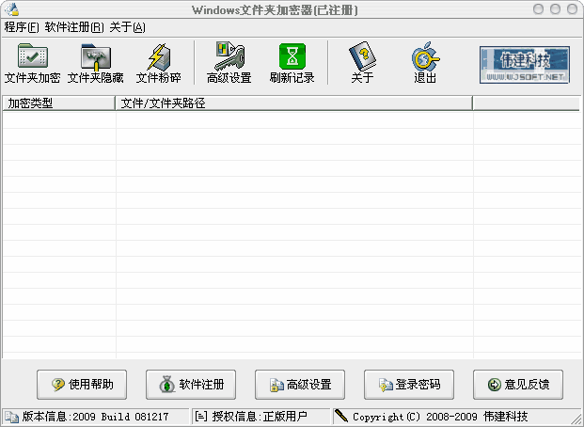Click the 意见反馈 feedback button
This screenshot has height=427, width=584.
(517, 384)
